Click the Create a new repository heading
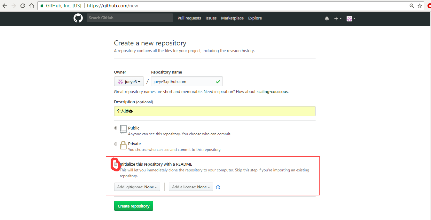431x220 pixels. click(x=150, y=43)
